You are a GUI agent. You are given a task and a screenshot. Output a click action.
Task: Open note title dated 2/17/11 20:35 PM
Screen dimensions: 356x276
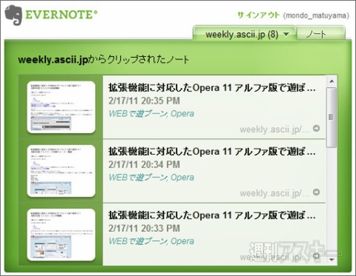[212, 88]
